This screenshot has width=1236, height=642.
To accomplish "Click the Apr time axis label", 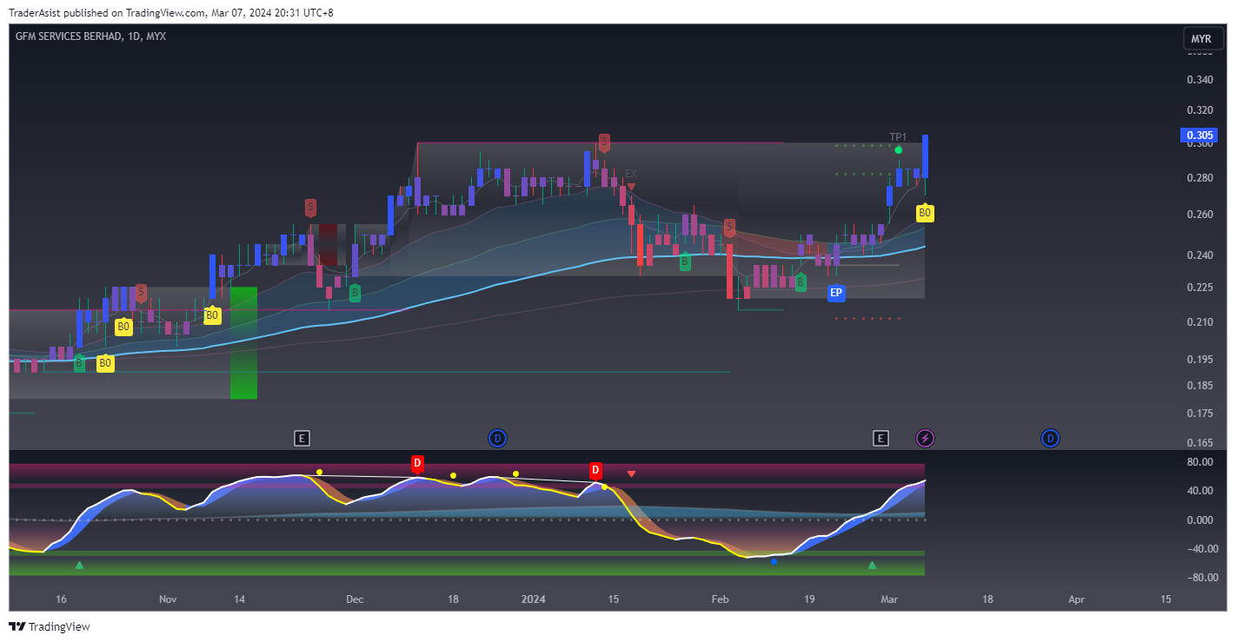I will point(1076,599).
